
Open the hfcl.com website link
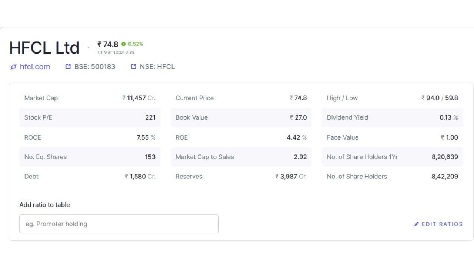coord(35,67)
